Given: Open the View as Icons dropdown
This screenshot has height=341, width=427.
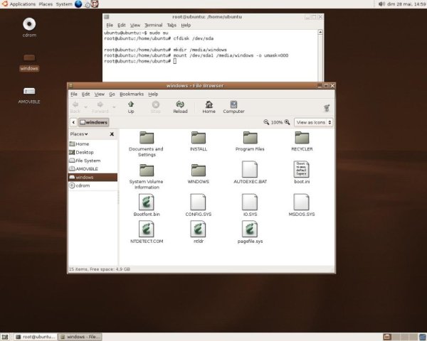Looking at the screenshot, I should [313, 122].
